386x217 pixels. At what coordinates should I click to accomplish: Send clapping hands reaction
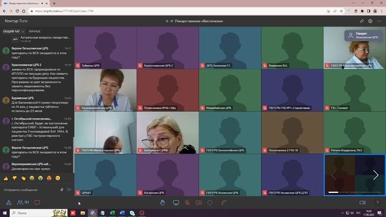[24, 178]
